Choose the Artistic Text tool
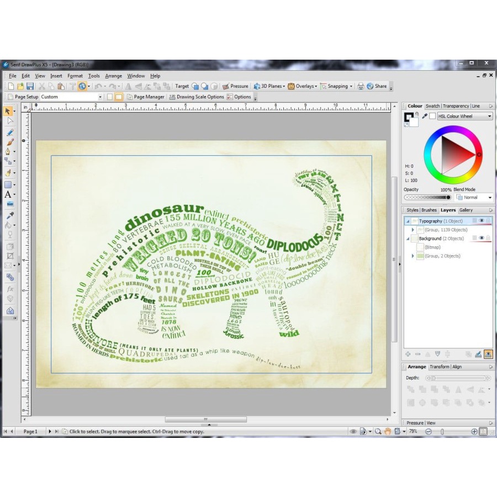Viewport: 497px width, 497px height. tap(8, 194)
